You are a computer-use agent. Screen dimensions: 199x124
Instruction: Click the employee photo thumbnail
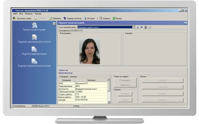(x=90, y=51)
